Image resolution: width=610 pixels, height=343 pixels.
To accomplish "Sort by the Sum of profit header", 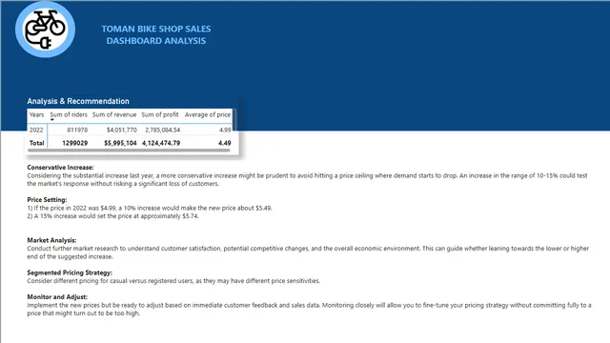I will (x=160, y=114).
